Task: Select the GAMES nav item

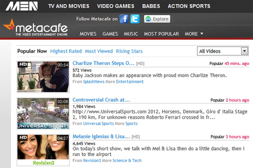Action: point(110,34)
